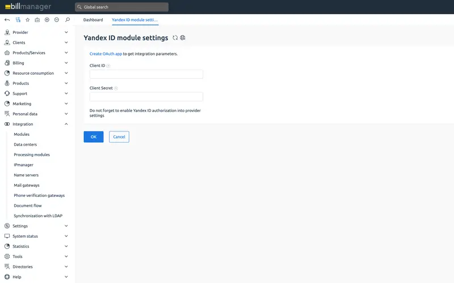Click the calendar-like toolbar icon

coord(37,20)
